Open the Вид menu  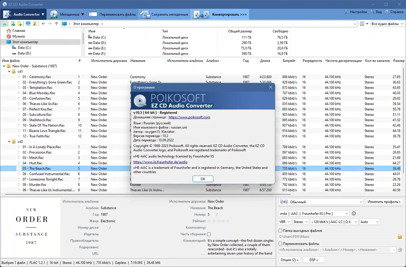click(x=376, y=12)
